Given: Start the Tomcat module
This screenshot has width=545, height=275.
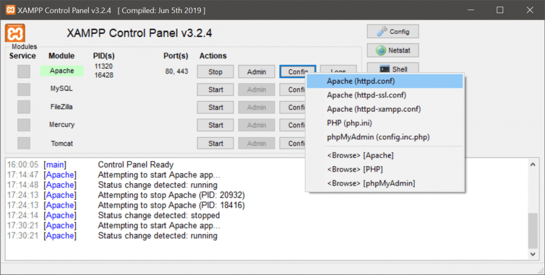Looking at the screenshot, I should [215, 143].
